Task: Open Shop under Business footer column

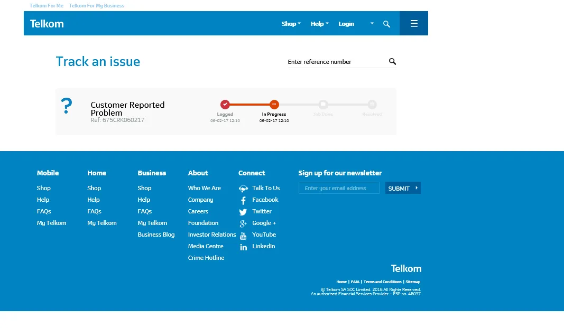Action: 144,188
